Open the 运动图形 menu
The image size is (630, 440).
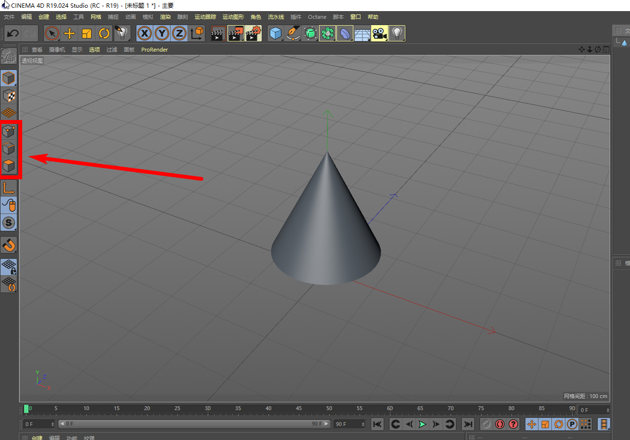233,17
